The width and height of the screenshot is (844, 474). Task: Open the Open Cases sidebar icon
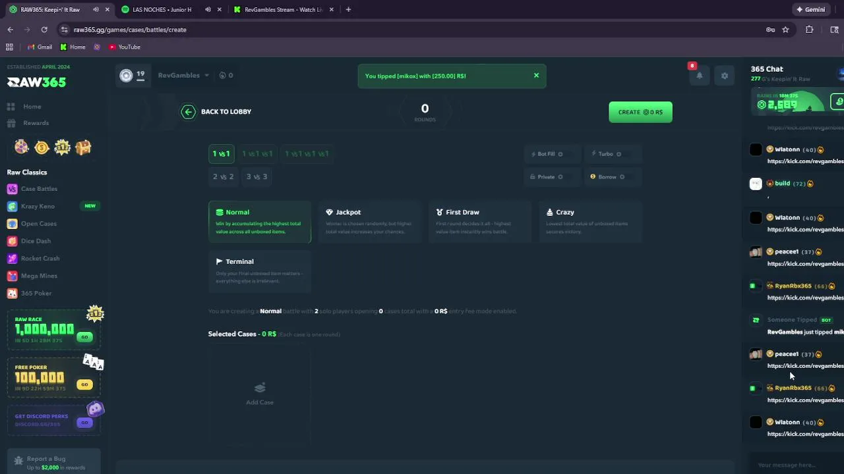12,224
